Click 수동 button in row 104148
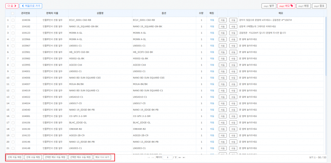This screenshot has width=331, height=163. pyautogui.click(x=233, y=148)
